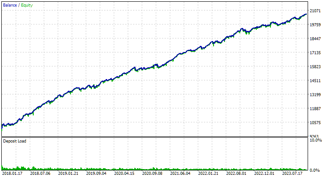Select the 15823 y-axis value

(315, 67)
